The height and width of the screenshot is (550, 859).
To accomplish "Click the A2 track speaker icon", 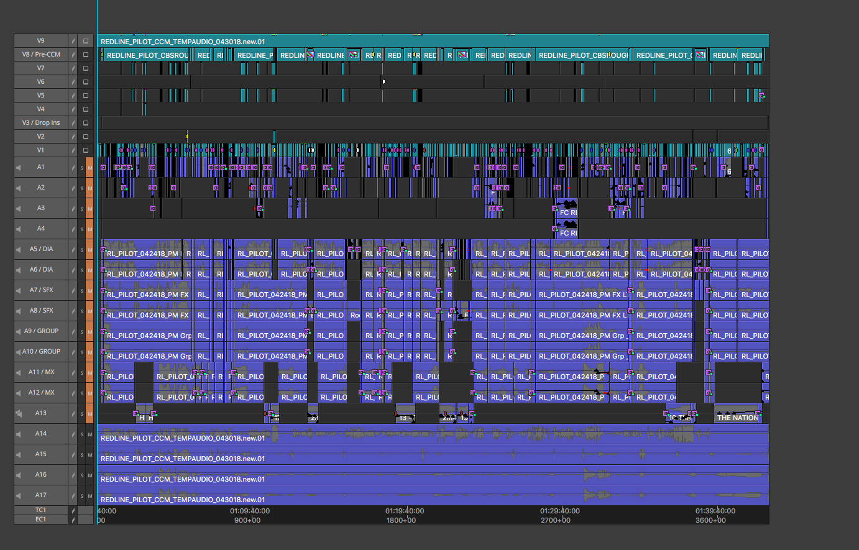I will point(18,188).
